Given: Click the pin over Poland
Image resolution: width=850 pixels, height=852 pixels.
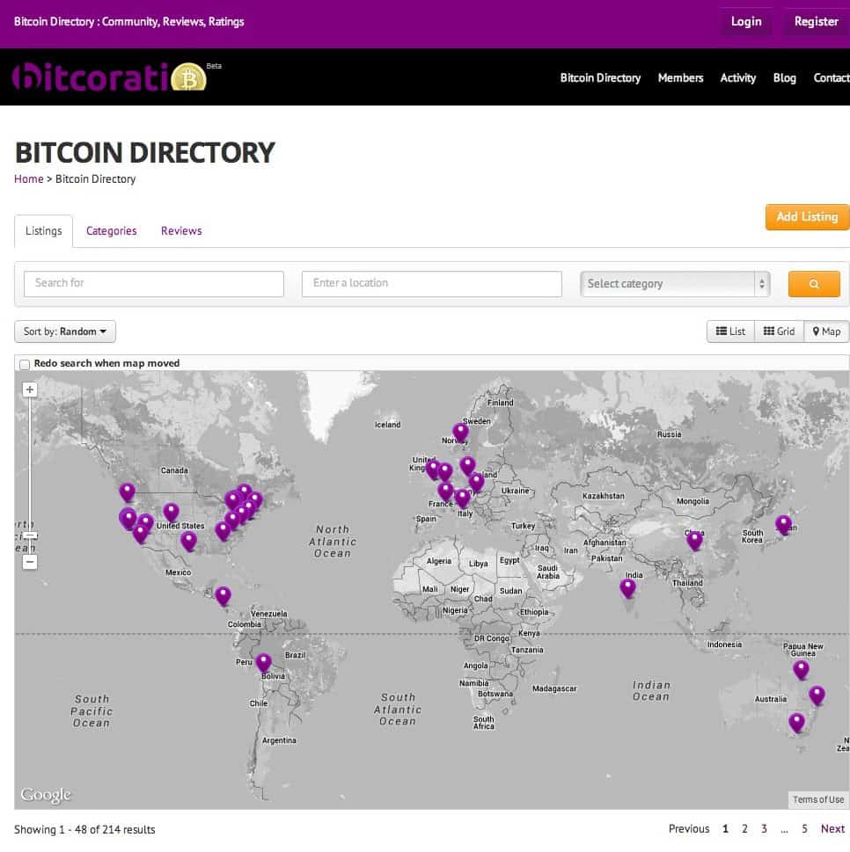Looking at the screenshot, I should click(x=476, y=482).
